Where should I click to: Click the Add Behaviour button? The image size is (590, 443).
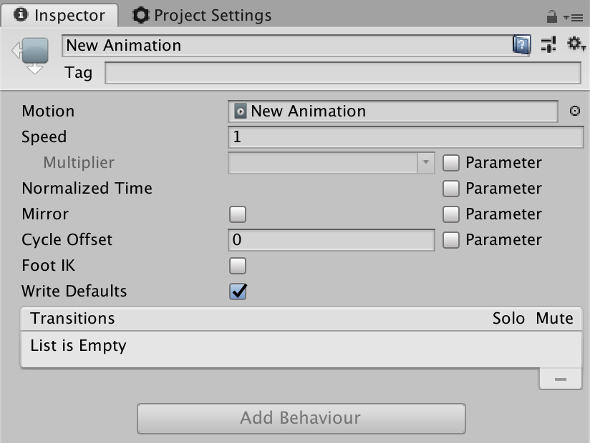coord(301,418)
